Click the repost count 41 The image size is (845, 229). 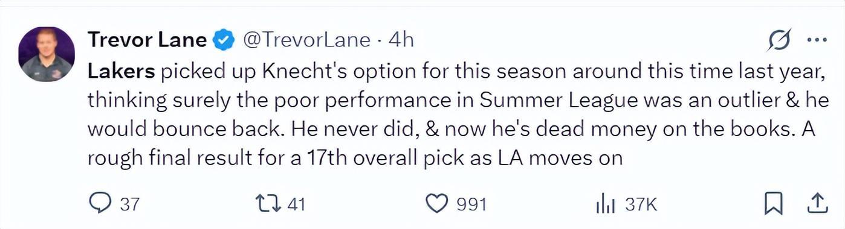tap(296, 205)
